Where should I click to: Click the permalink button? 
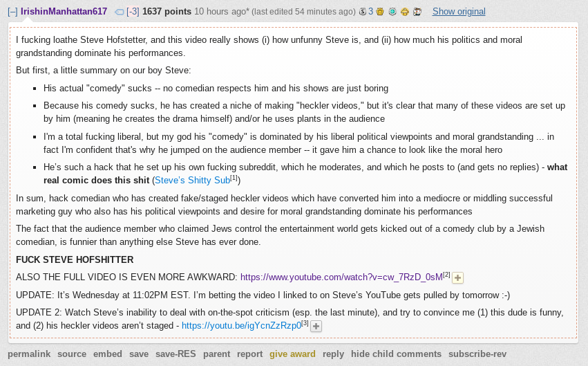click(x=29, y=354)
